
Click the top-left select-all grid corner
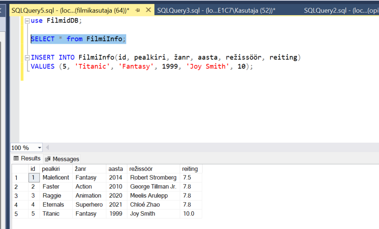(20, 169)
